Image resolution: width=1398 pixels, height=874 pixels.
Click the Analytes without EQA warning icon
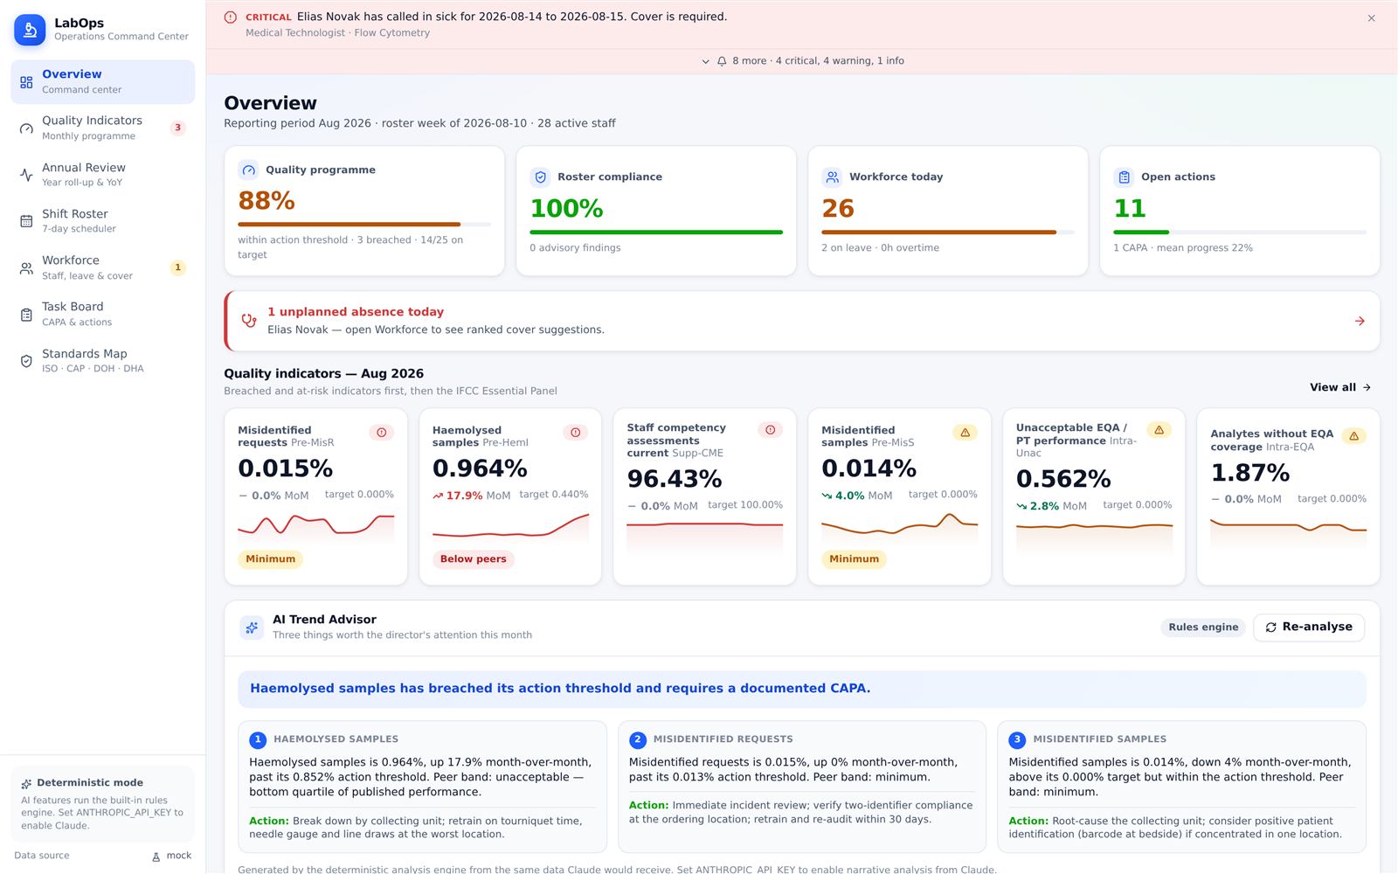tap(1353, 436)
